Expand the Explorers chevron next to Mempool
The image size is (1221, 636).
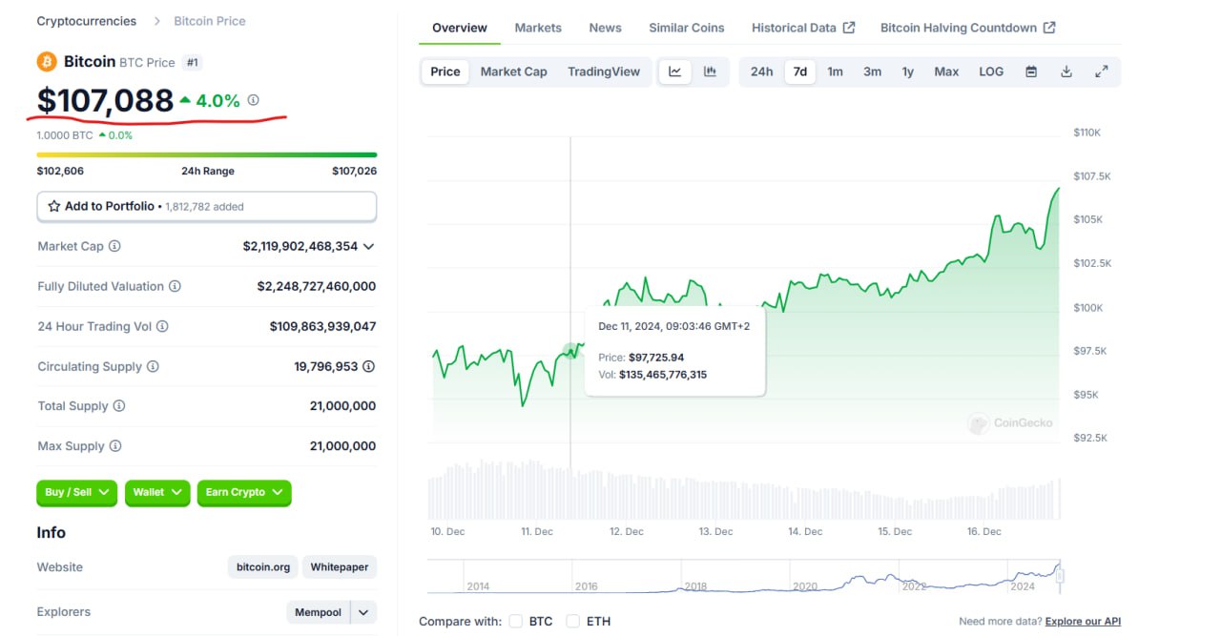[363, 612]
